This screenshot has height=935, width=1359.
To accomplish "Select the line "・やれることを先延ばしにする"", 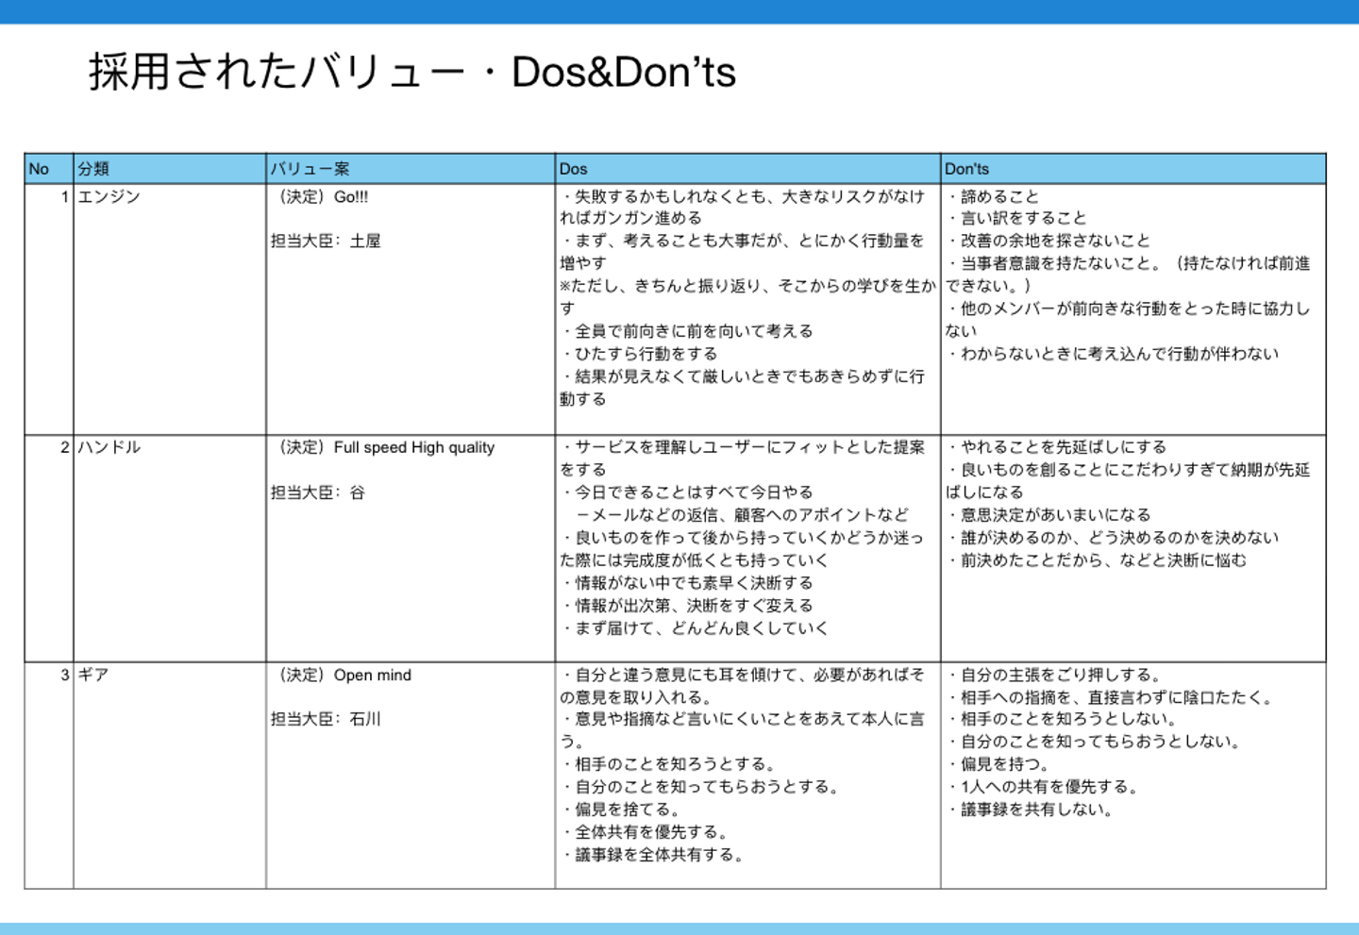I will point(1057,447).
